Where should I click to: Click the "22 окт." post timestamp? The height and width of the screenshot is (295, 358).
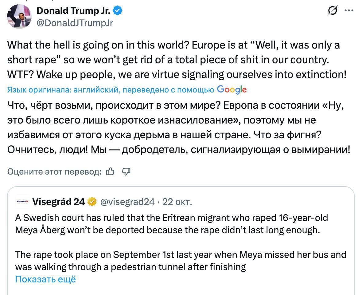(177, 202)
